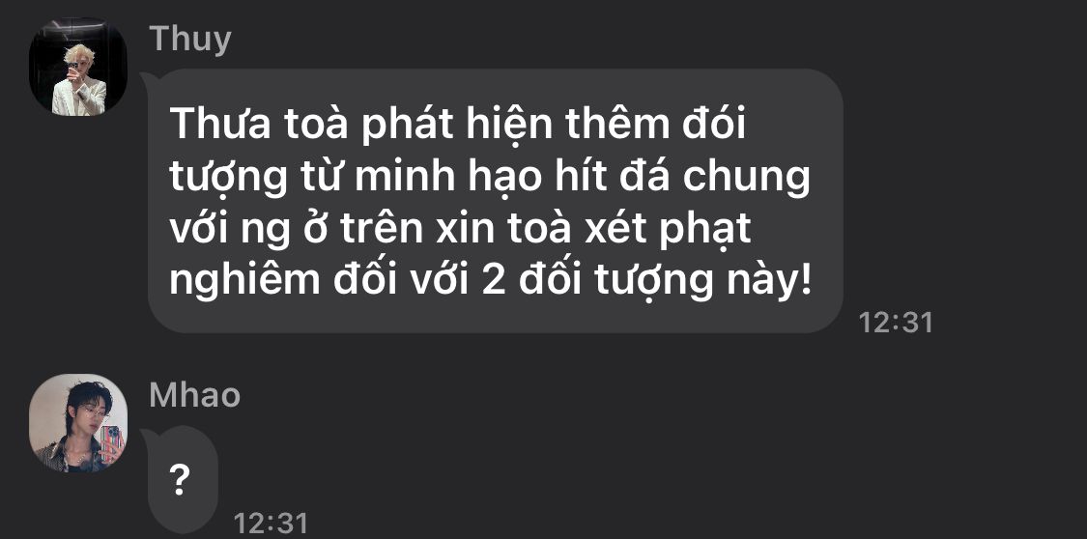Image resolution: width=1087 pixels, height=539 pixels.
Task: Click the number "2" in the message
Action: (x=493, y=282)
